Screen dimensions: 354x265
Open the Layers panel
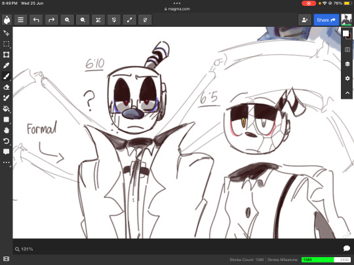[x=347, y=64]
